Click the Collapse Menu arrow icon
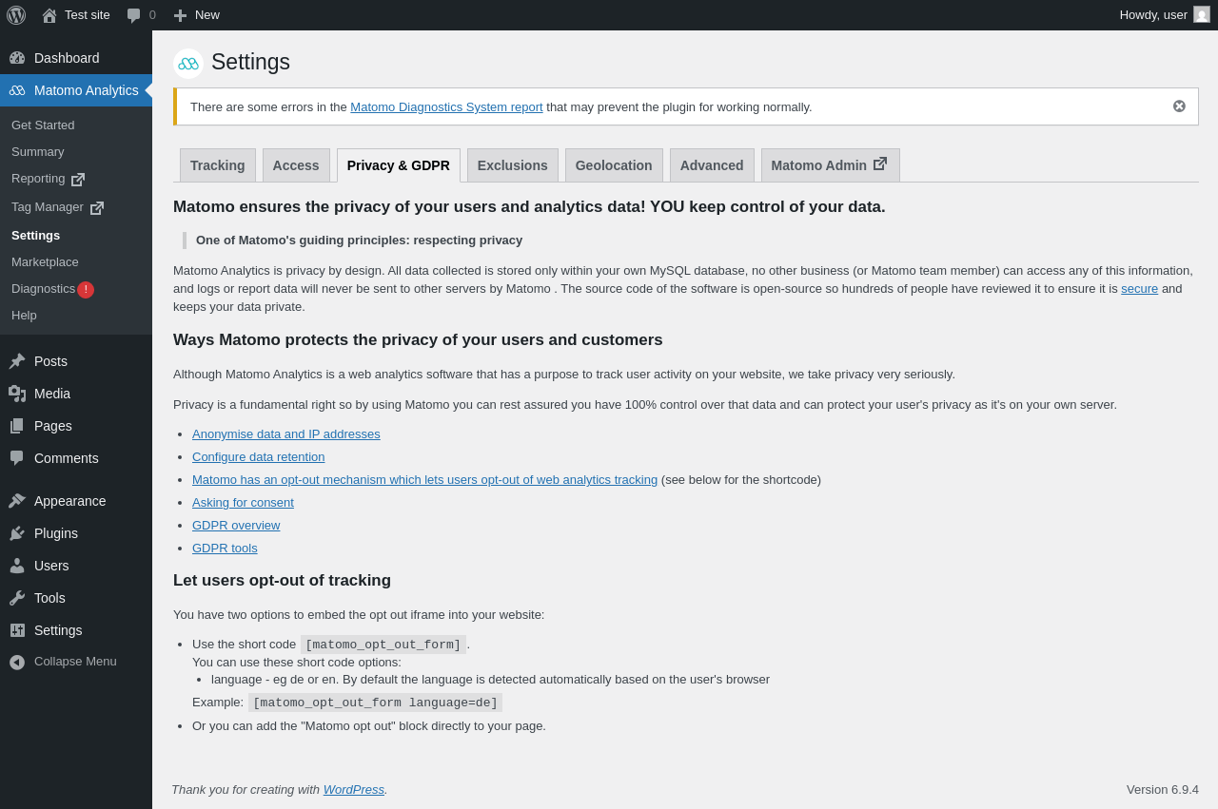This screenshot has width=1218, height=809. [17, 662]
